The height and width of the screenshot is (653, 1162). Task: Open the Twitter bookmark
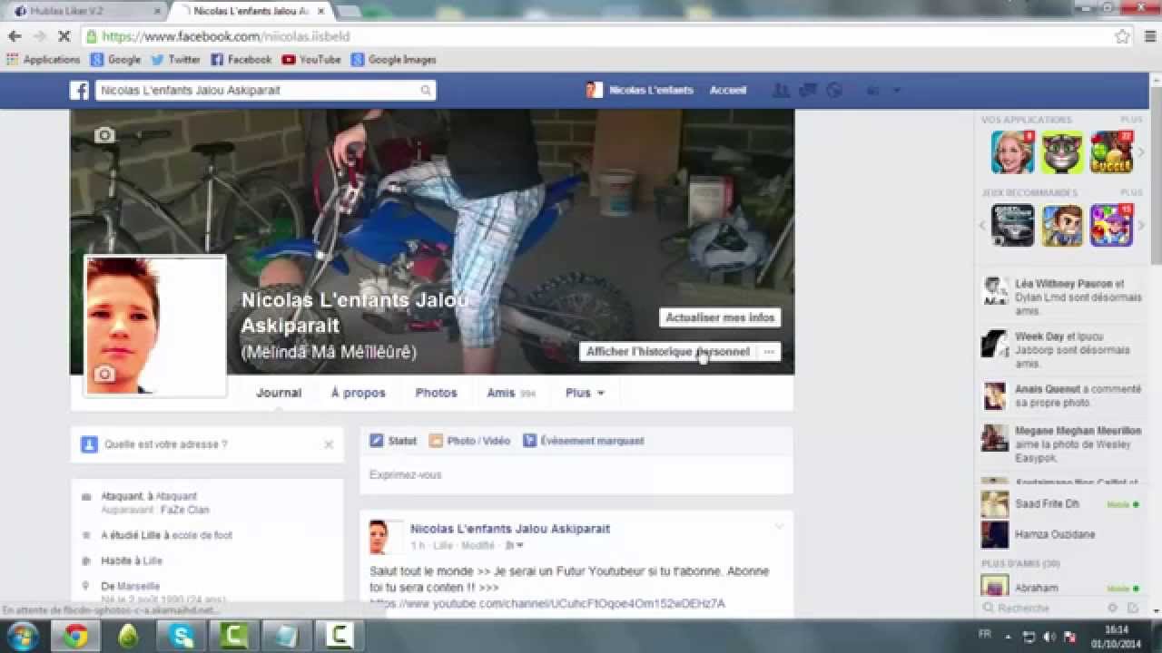[175, 60]
